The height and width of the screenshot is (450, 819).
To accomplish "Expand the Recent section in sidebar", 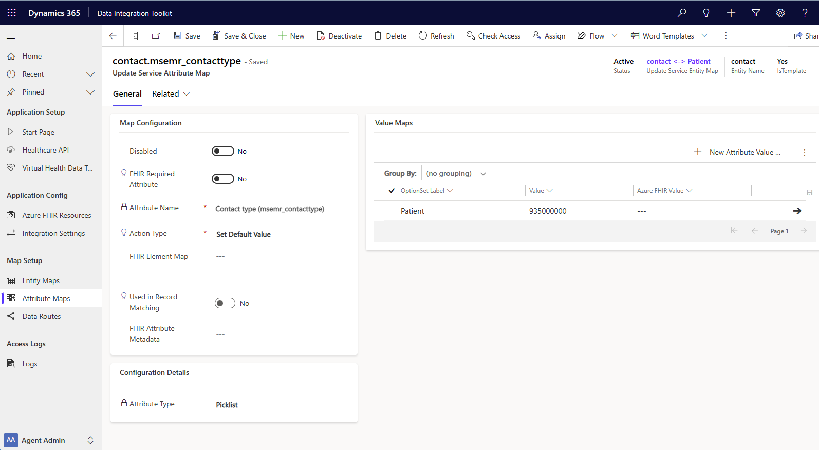I will (90, 74).
